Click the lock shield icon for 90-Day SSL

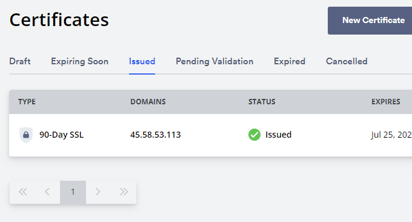point(26,135)
